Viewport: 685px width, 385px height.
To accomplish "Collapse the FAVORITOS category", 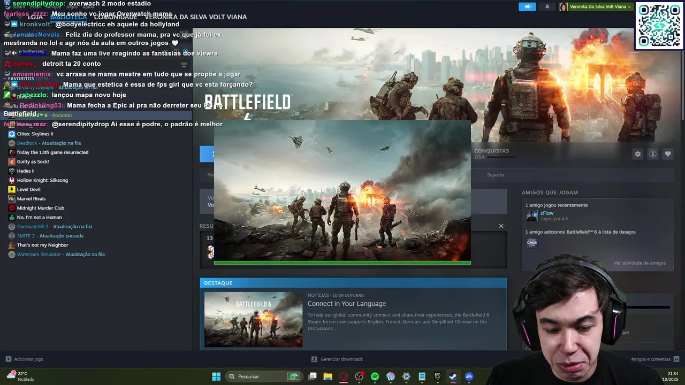I will click(21, 79).
